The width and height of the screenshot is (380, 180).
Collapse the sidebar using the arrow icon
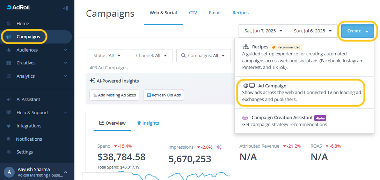(x=65, y=8)
